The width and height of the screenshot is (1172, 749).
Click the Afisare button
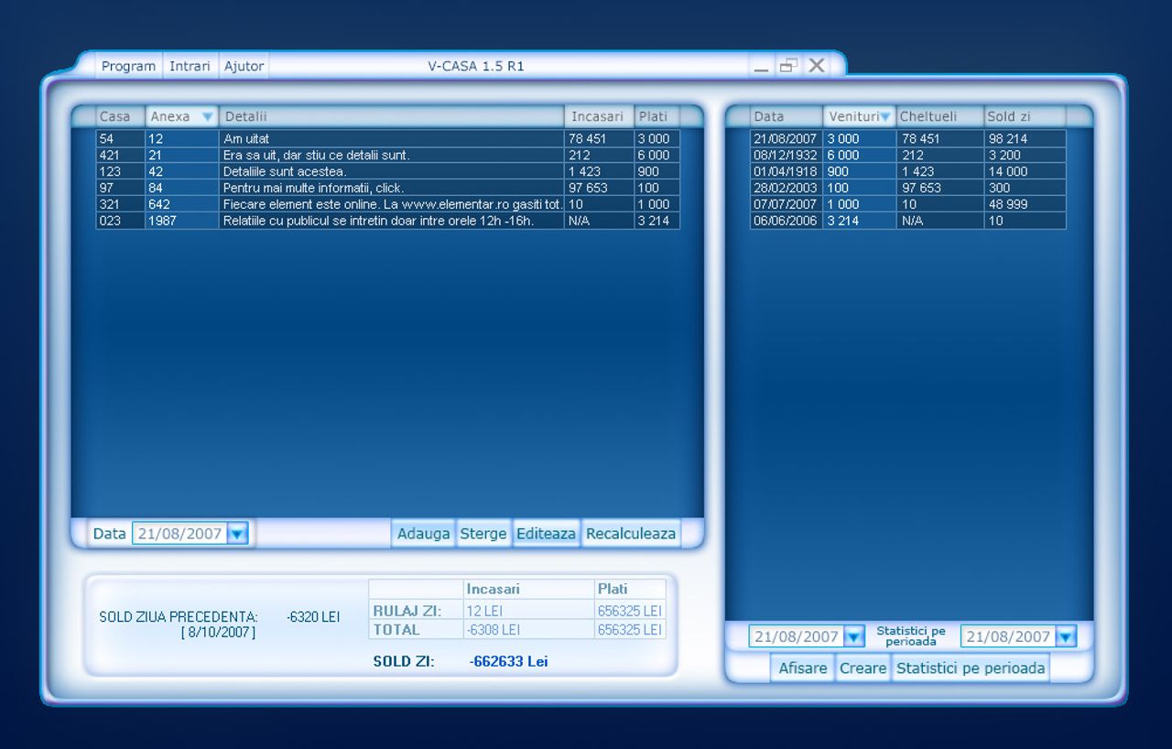click(801, 668)
